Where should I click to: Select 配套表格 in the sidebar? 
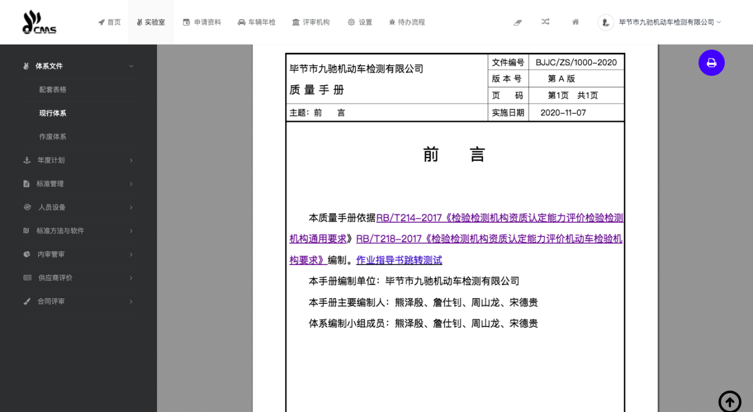tap(53, 90)
